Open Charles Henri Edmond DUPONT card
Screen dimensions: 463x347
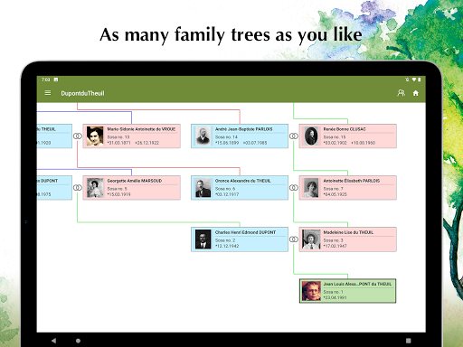tap(240, 239)
